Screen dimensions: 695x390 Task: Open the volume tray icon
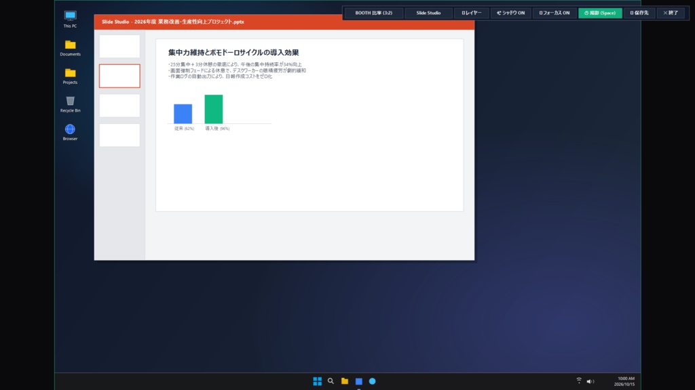coord(590,381)
